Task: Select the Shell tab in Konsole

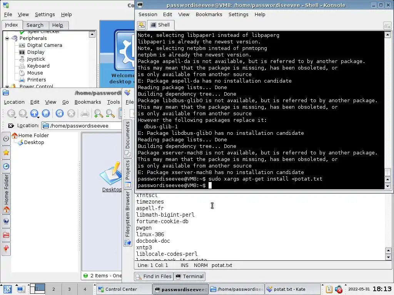Action: click(160, 25)
